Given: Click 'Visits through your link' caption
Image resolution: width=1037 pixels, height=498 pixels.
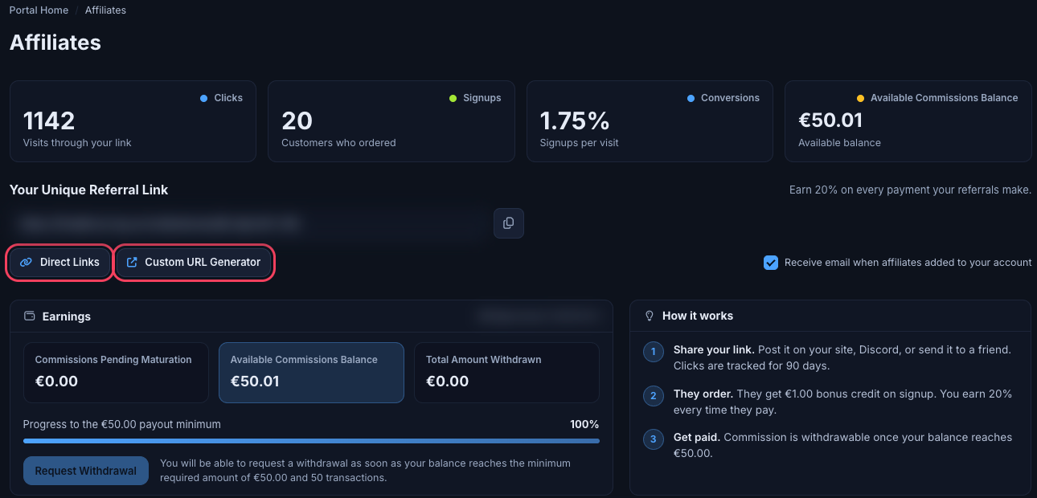Looking at the screenshot, I should (77, 143).
